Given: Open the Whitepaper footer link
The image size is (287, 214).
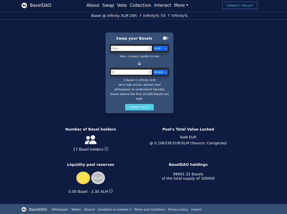Looking at the screenshot, I should 60,210.
